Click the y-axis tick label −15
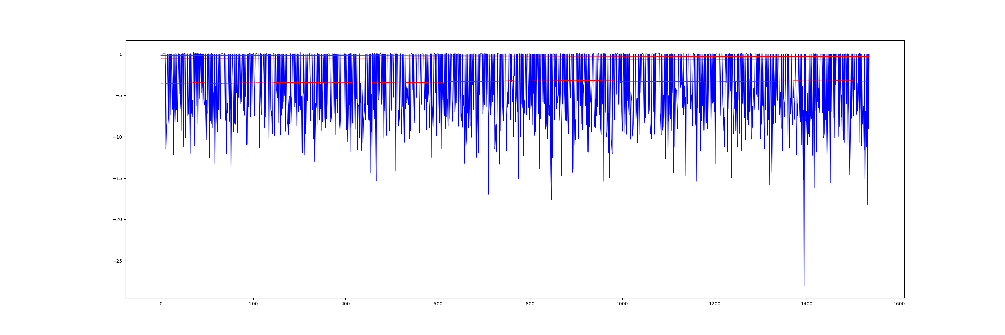 118,178
